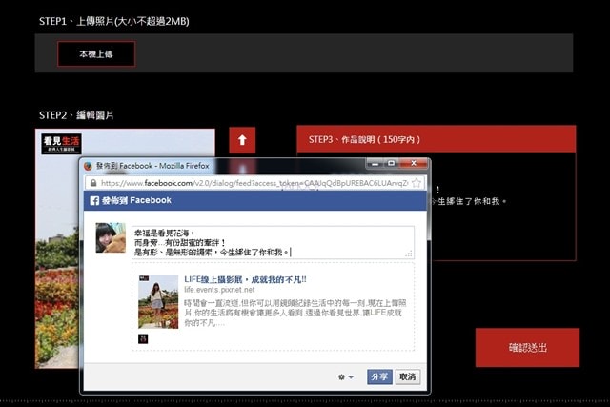The height and width of the screenshot is (407, 610).
Task: Click into the Facebook post message text box
Action: [272, 242]
